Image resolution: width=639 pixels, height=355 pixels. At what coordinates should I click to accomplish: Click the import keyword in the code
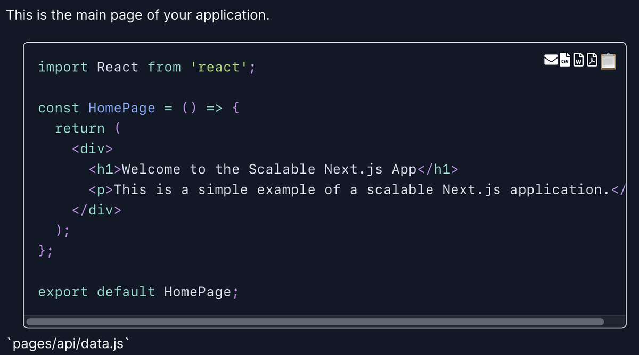[63, 67]
